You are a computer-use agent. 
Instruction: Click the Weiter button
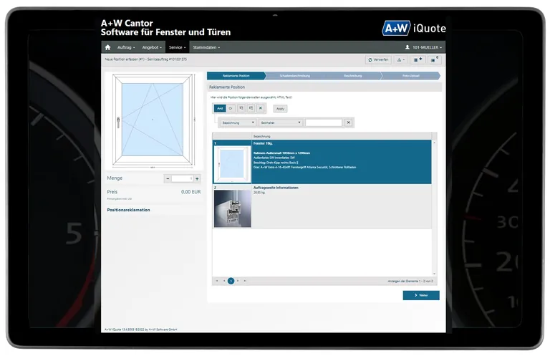[x=421, y=295]
